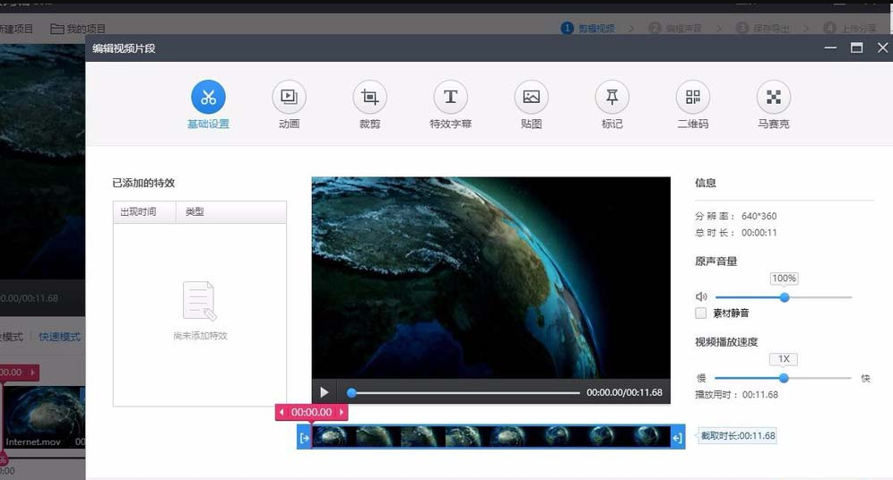Click the right arrow on timecode marker
Viewport: 893px width, 480px height.
(x=341, y=413)
